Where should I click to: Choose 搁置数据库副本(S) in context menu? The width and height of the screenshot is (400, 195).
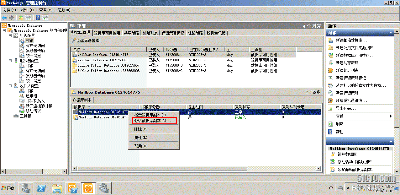pyautogui.click(x=154, y=115)
